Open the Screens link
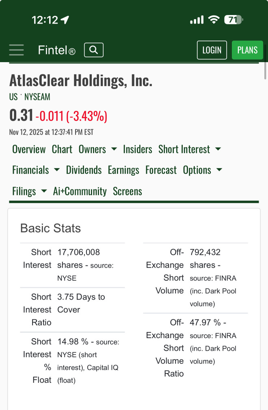Image resolution: width=268 pixels, height=410 pixels. pos(128,191)
